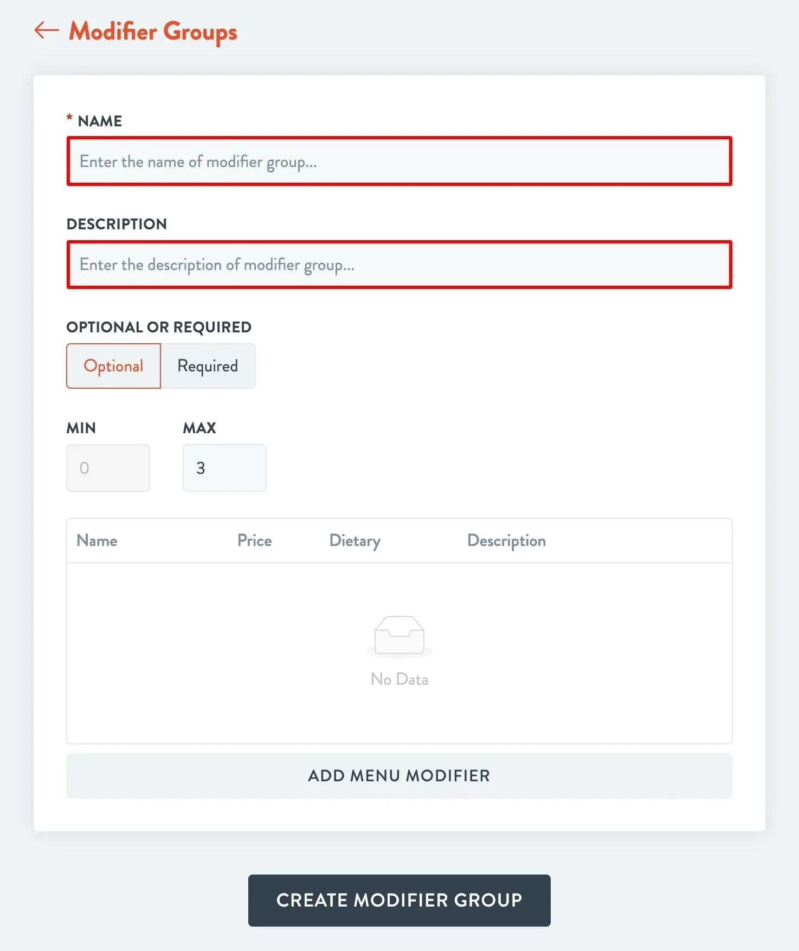Image resolution: width=799 pixels, height=951 pixels.
Task: Focus the modifier group description field
Action: 399,265
